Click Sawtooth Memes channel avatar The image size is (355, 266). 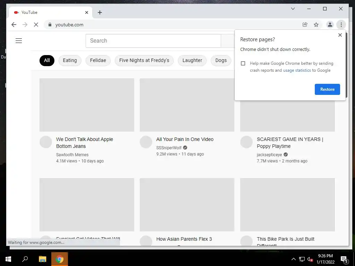tap(46, 142)
